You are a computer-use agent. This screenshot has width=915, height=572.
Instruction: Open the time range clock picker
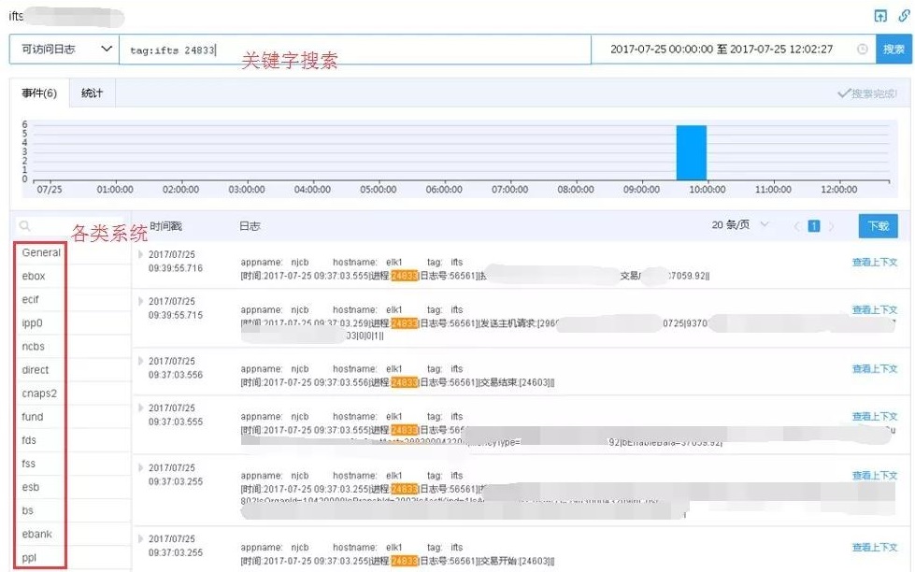coord(862,50)
